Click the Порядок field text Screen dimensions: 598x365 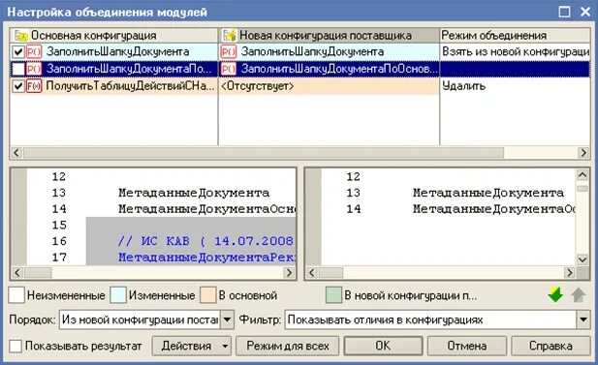[x=140, y=319]
